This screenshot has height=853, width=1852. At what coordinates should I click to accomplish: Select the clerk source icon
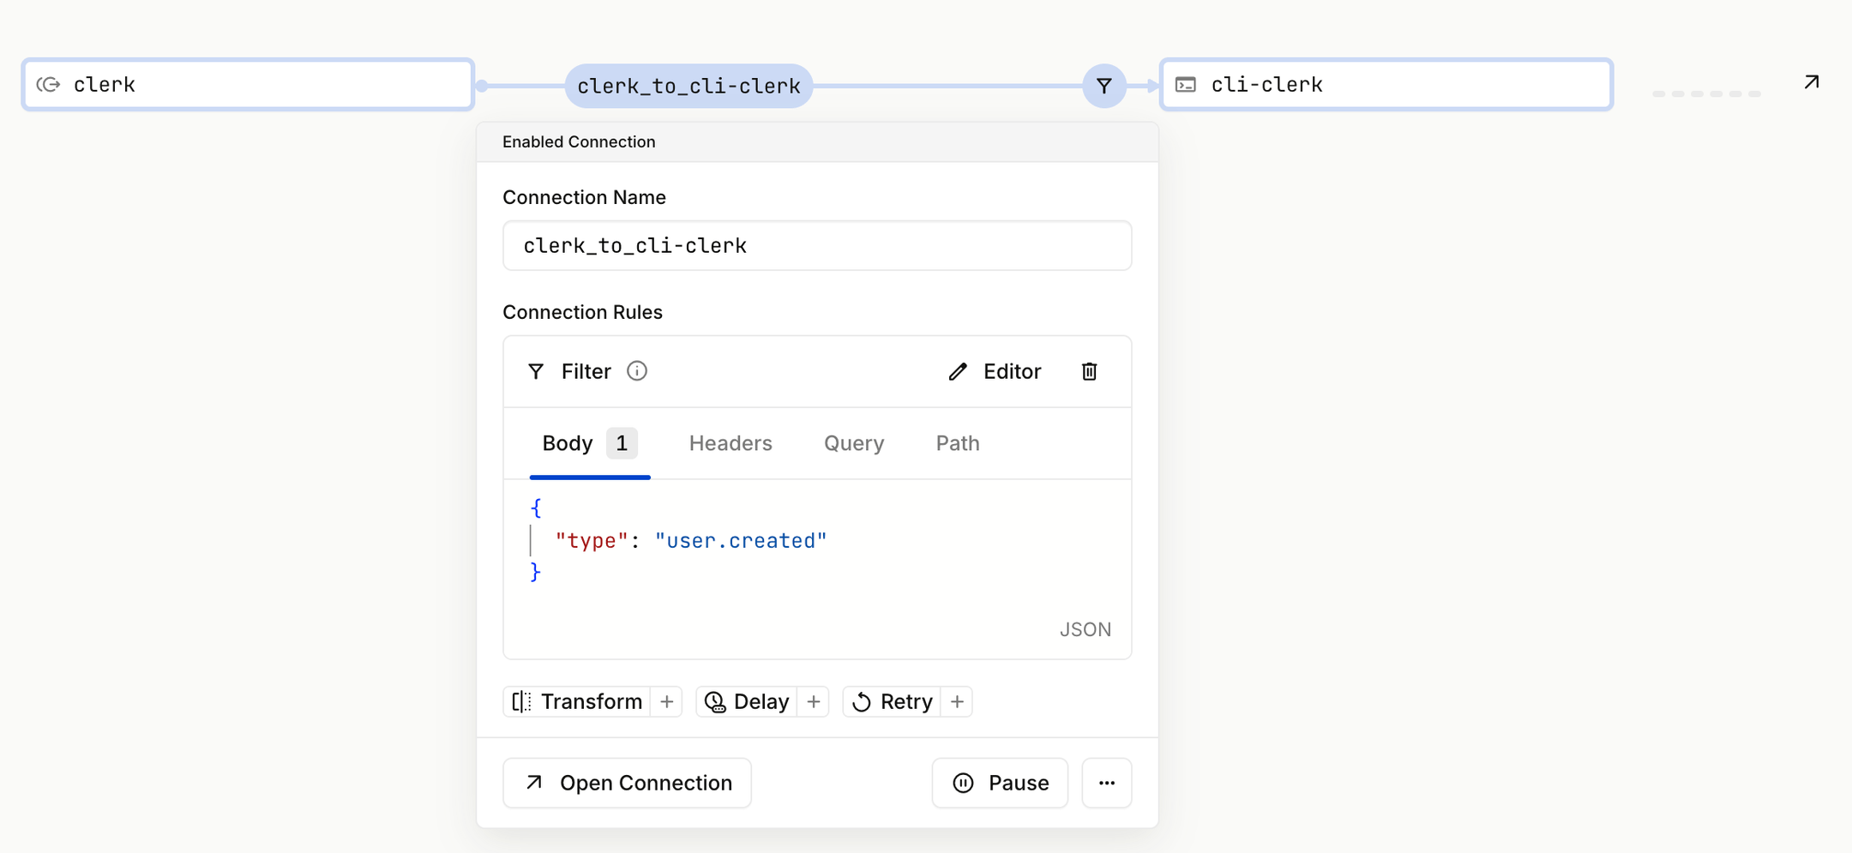(x=49, y=84)
